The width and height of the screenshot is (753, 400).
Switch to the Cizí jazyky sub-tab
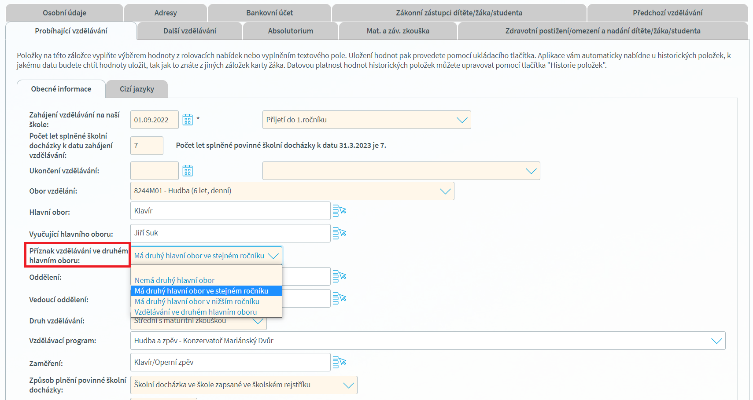click(x=137, y=89)
